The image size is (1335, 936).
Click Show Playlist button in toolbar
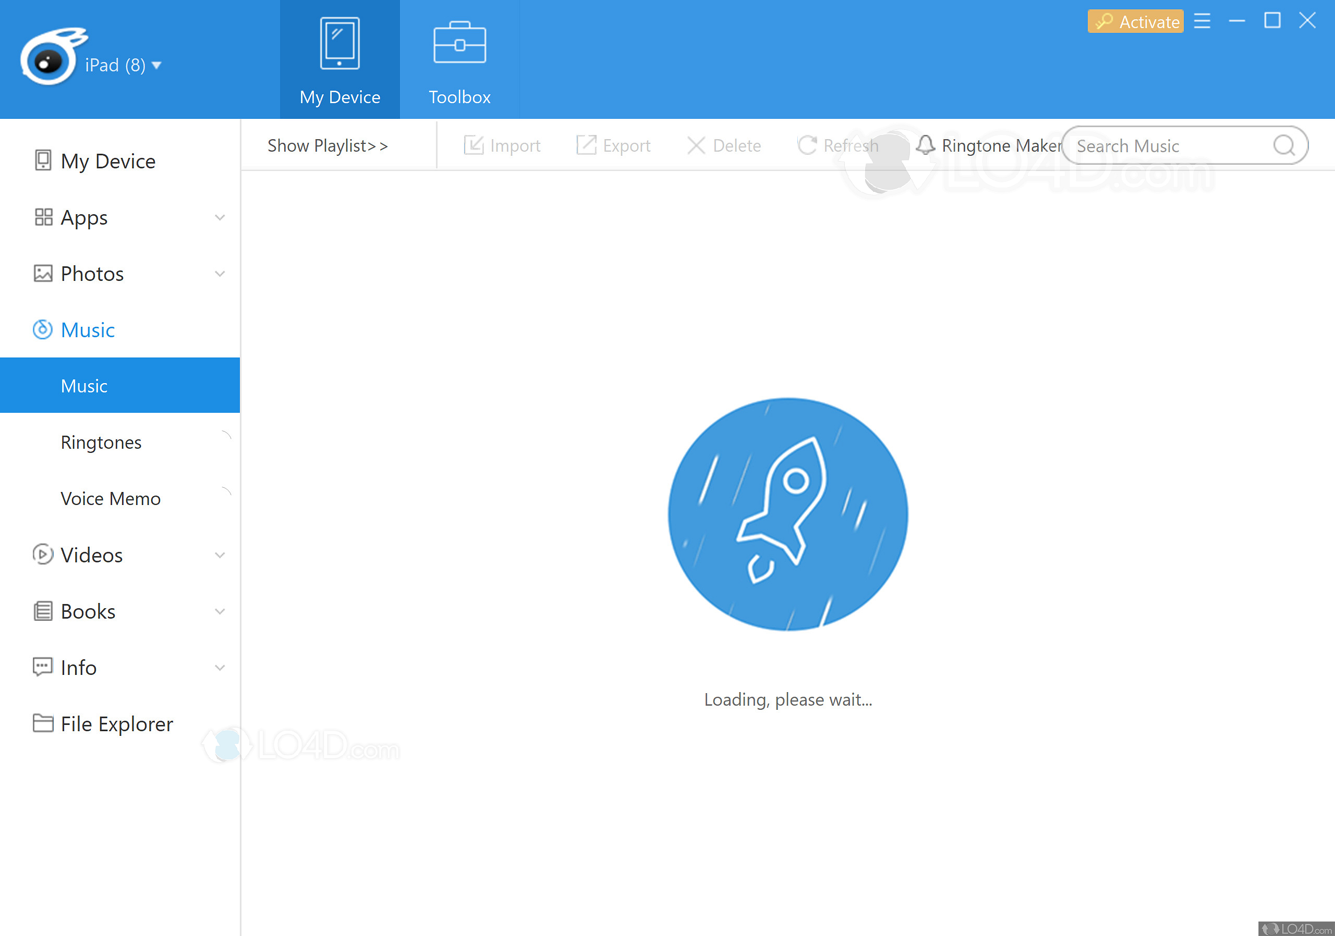[x=325, y=145]
